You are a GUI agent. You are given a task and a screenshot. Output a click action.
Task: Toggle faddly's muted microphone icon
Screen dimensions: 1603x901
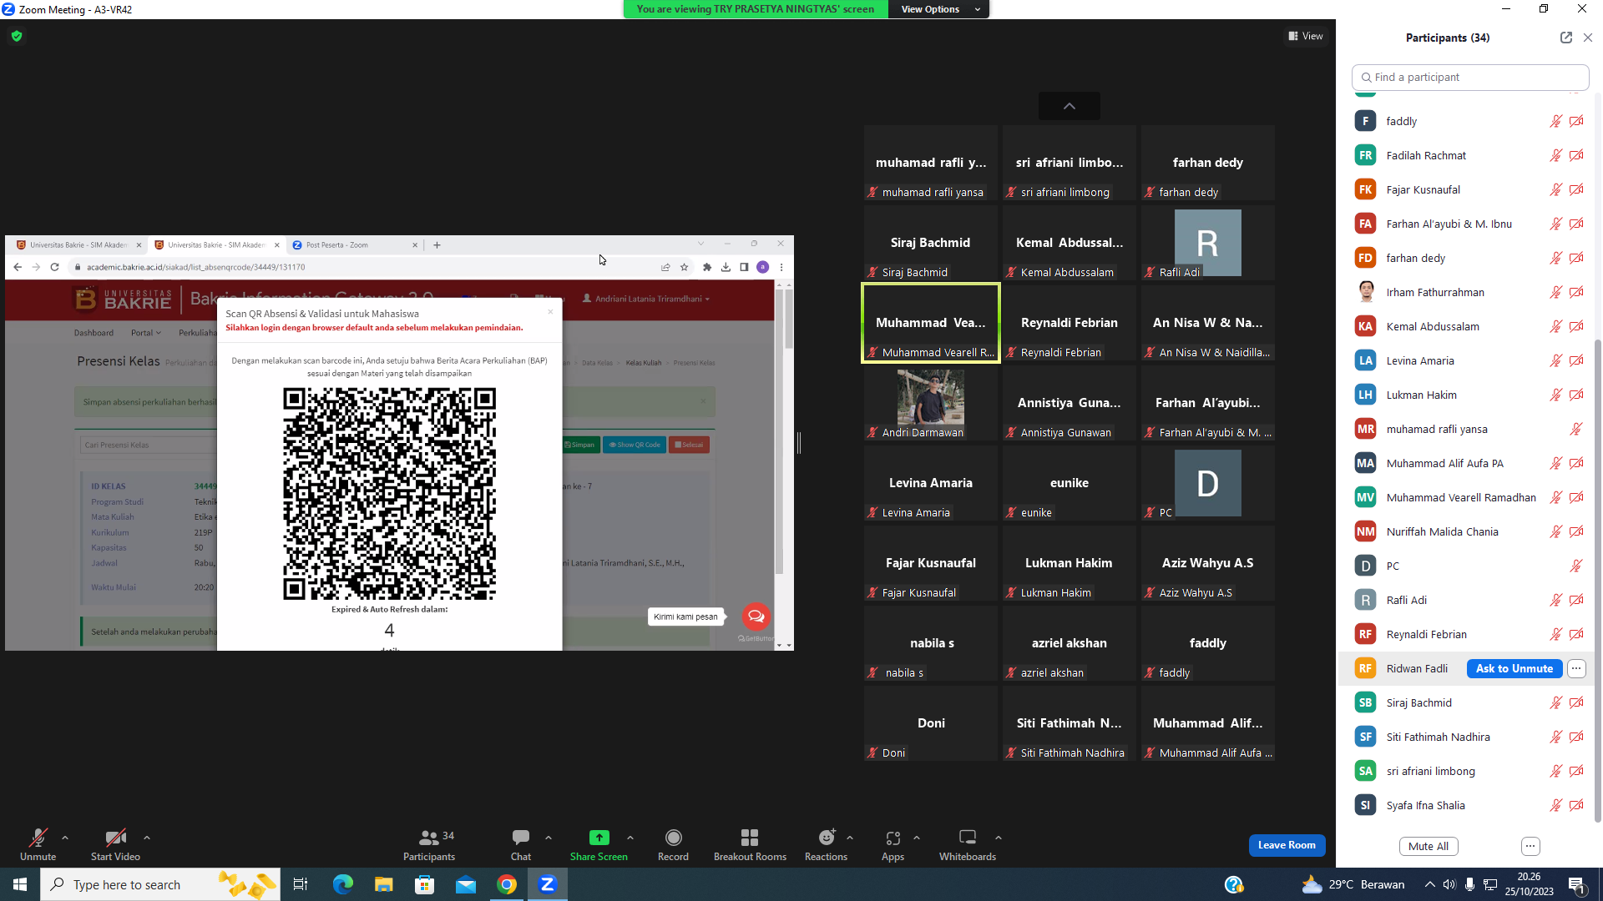pyautogui.click(x=1555, y=121)
